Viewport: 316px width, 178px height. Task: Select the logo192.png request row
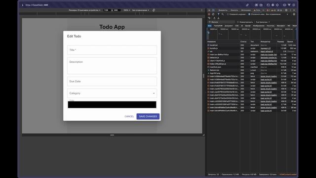(x=251, y=73)
